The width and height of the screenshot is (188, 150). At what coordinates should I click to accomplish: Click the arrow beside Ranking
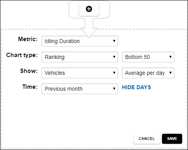(114, 57)
